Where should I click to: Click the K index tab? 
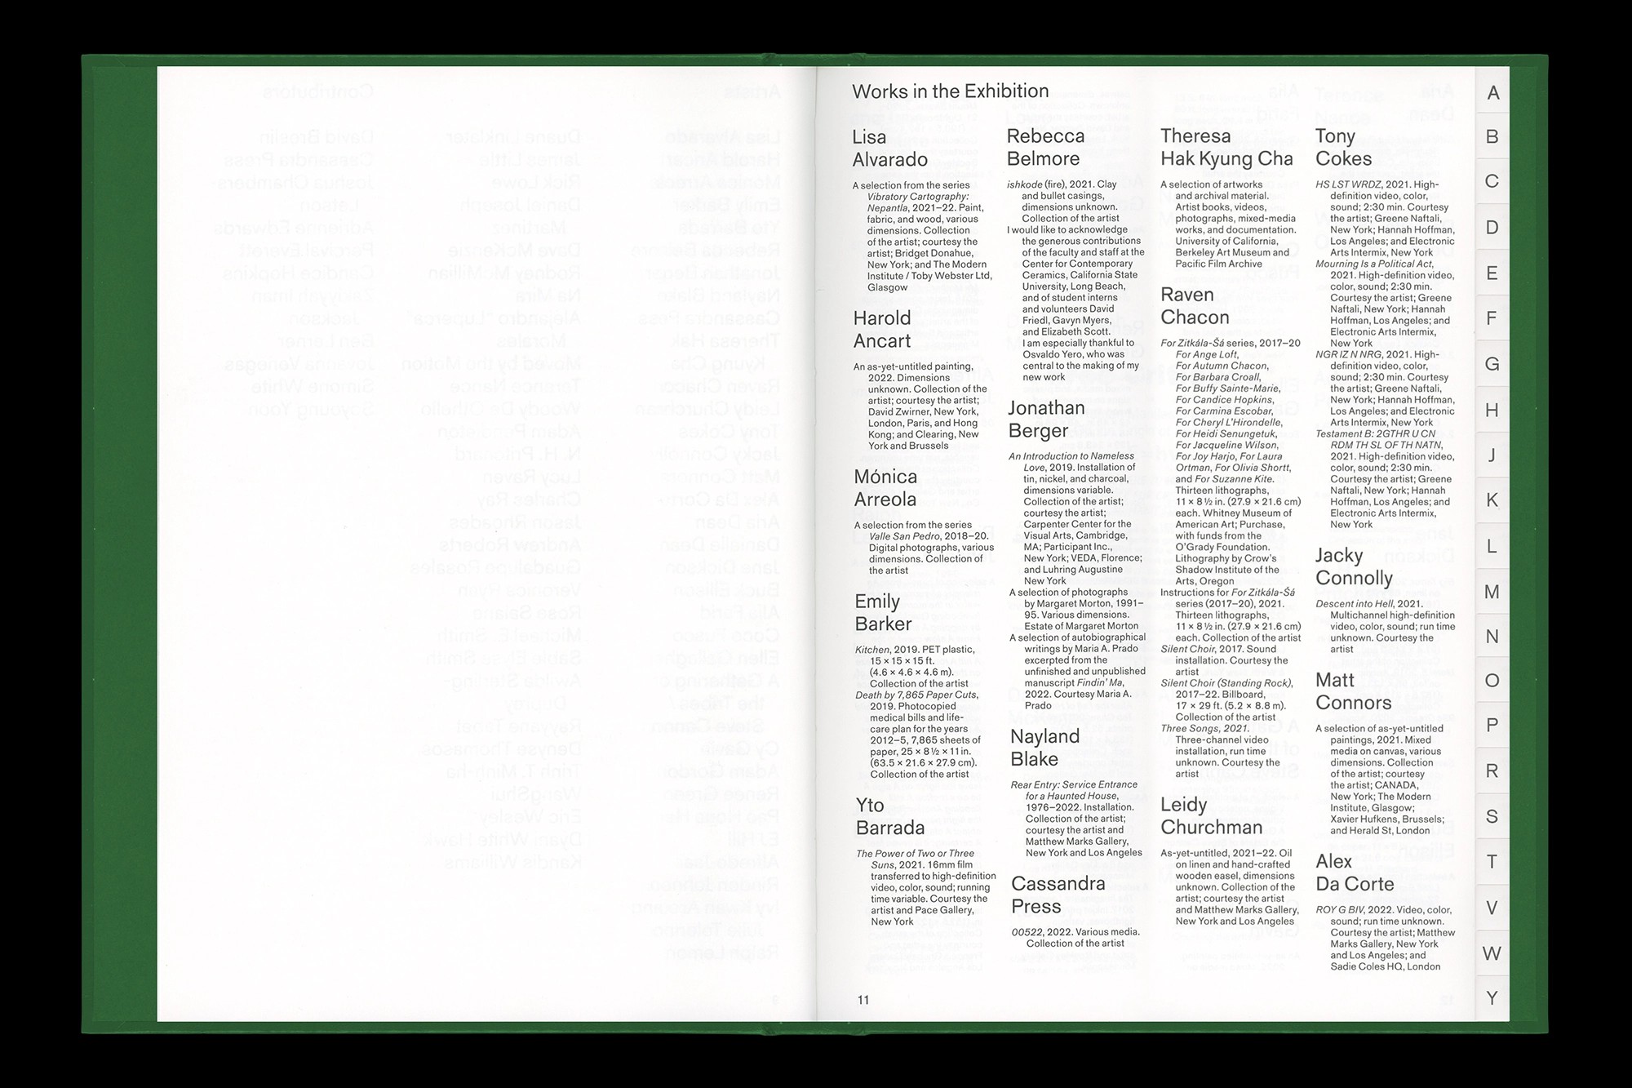coord(1492,500)
